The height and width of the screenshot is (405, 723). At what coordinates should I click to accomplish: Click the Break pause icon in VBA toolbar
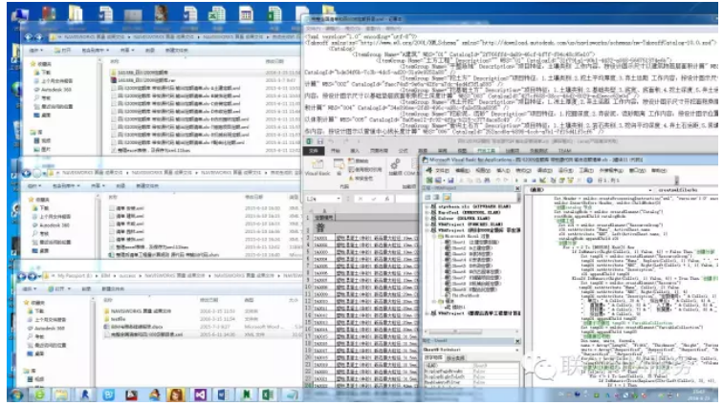524,181
